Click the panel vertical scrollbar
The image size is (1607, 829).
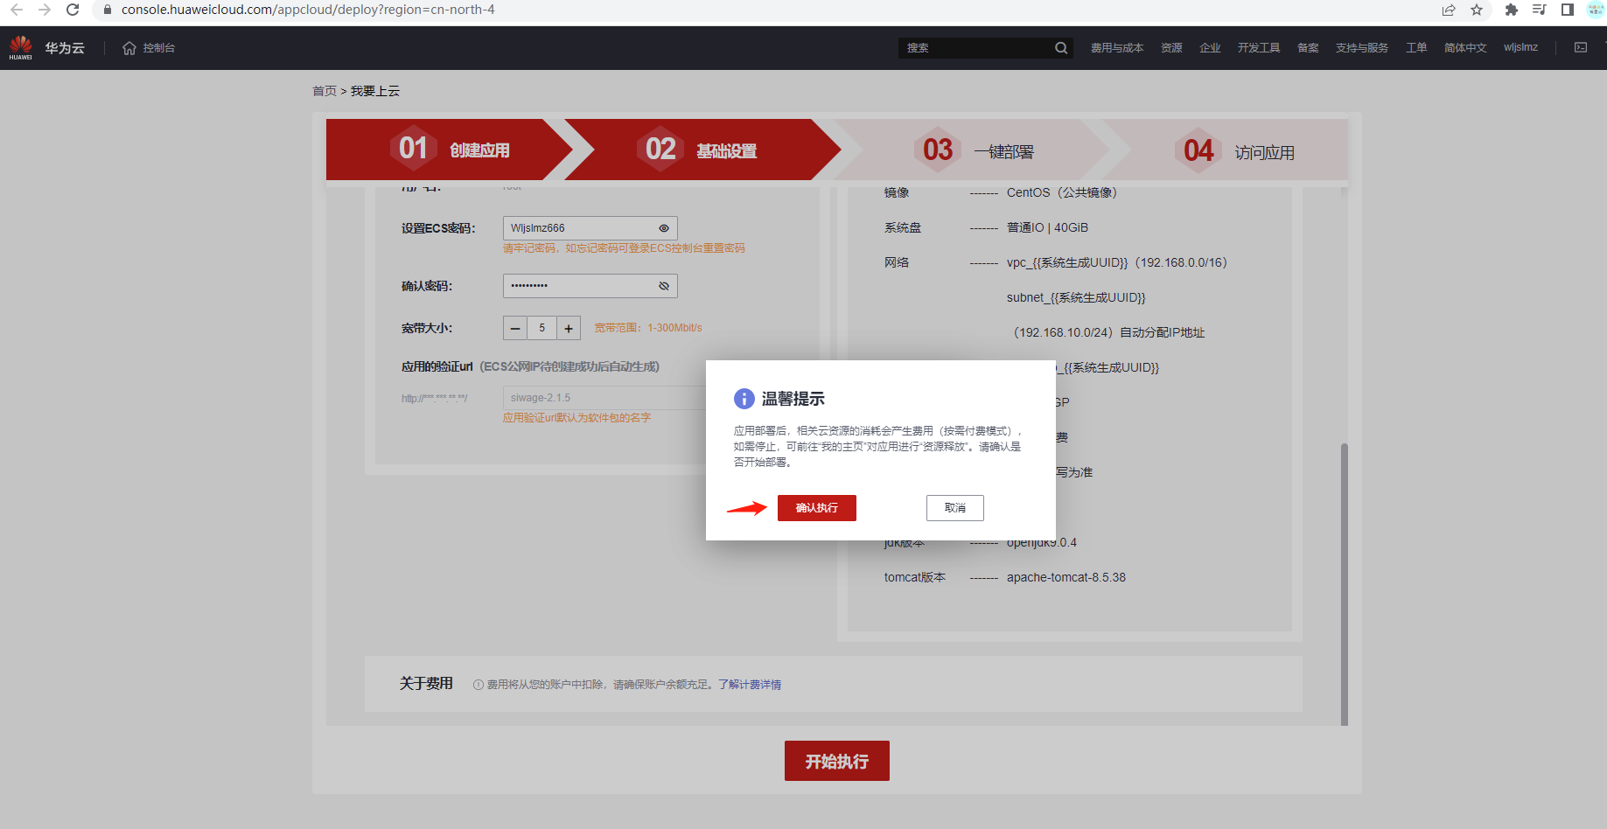pyautogui.click(x=1345, y=584)
